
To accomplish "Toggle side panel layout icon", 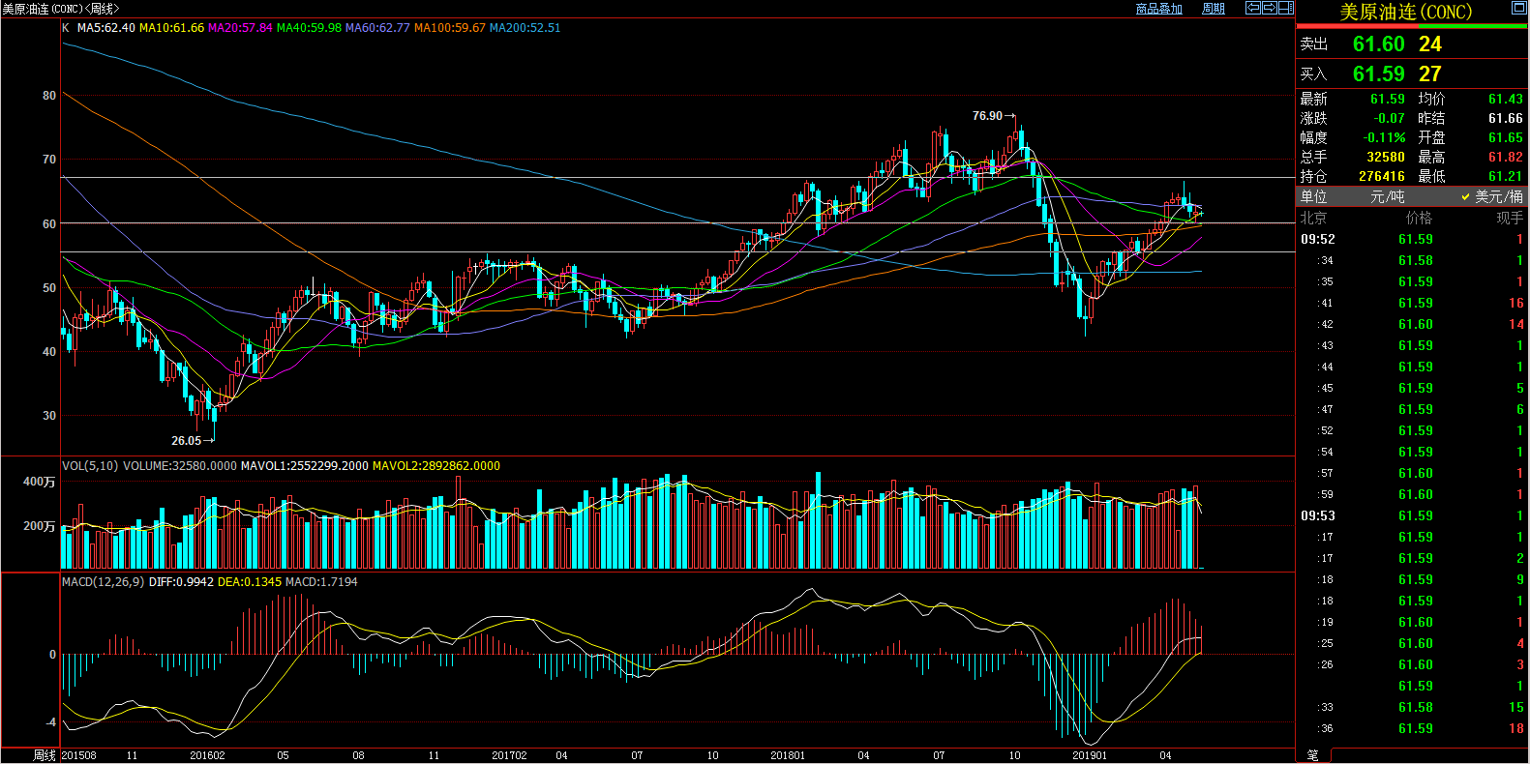I will (x=1286, y=8).
